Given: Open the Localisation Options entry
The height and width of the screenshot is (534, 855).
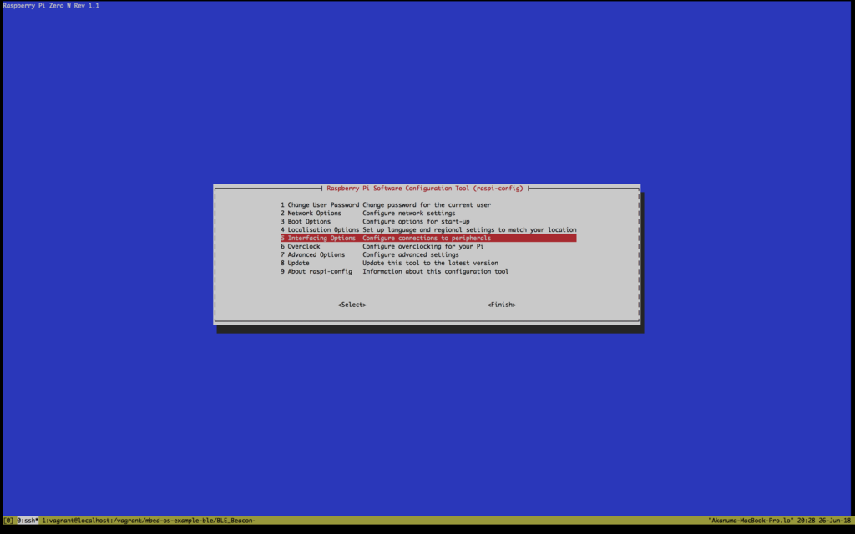Looking at the screenshot, I should [428, 230].
